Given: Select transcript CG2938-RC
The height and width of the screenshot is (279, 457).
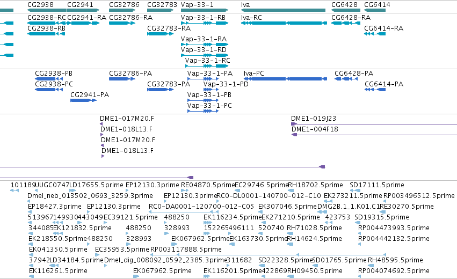Looking at the screenshot, I should pos(46,23).
